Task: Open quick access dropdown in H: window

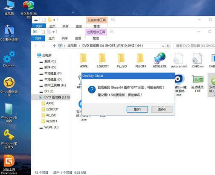Action: point(54,20)
